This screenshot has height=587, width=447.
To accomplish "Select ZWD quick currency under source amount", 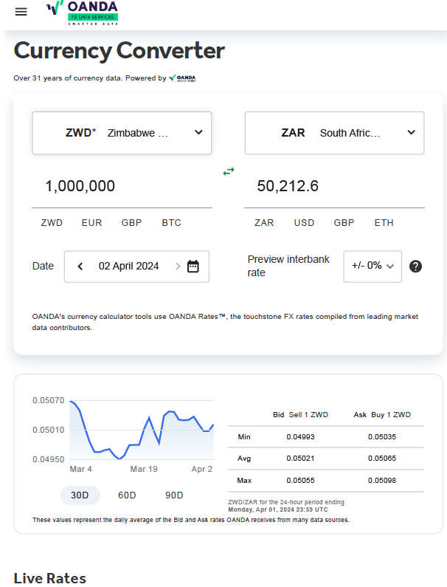I will point(52,223).
